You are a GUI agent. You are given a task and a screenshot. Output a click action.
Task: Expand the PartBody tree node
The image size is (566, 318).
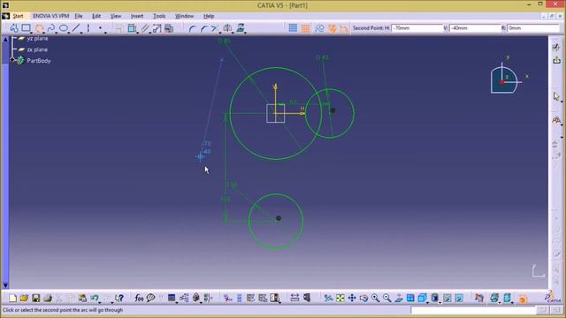[12, 59]
